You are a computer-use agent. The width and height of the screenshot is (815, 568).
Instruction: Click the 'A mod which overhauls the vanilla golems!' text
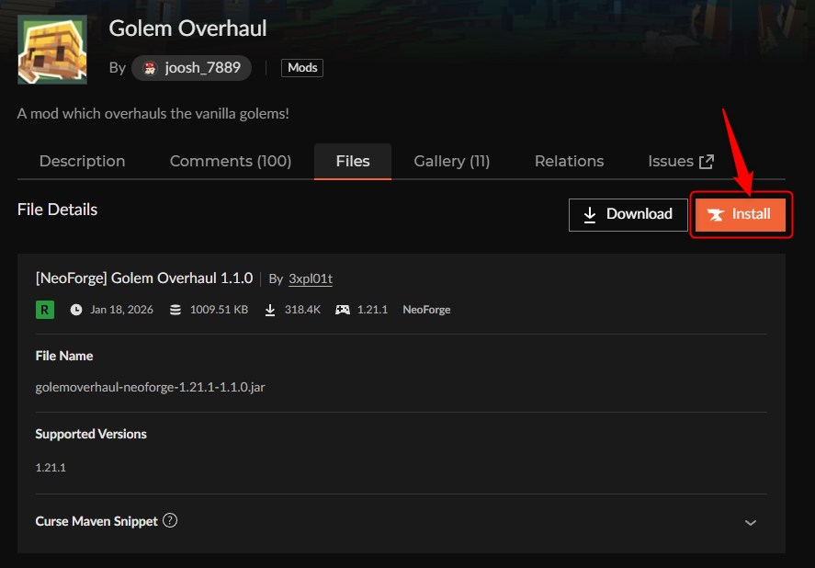[x=153, y=114]
